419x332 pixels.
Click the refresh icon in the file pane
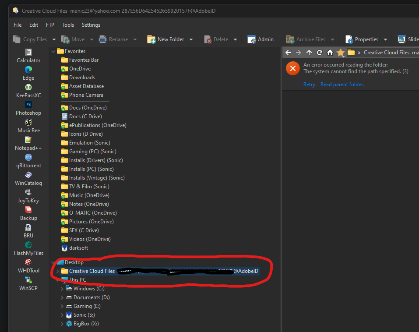(320, 53)
